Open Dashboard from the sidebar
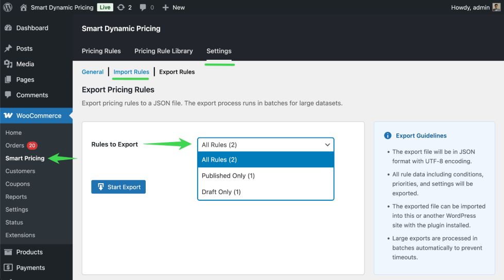The image size is (504, 280). (32, 28)
